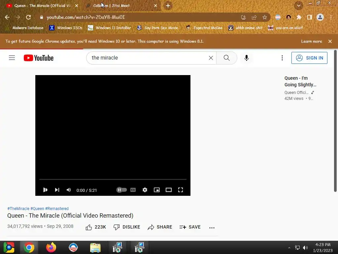
Task: Toggle the autoplay switch in player
Action: coord(121,190)
